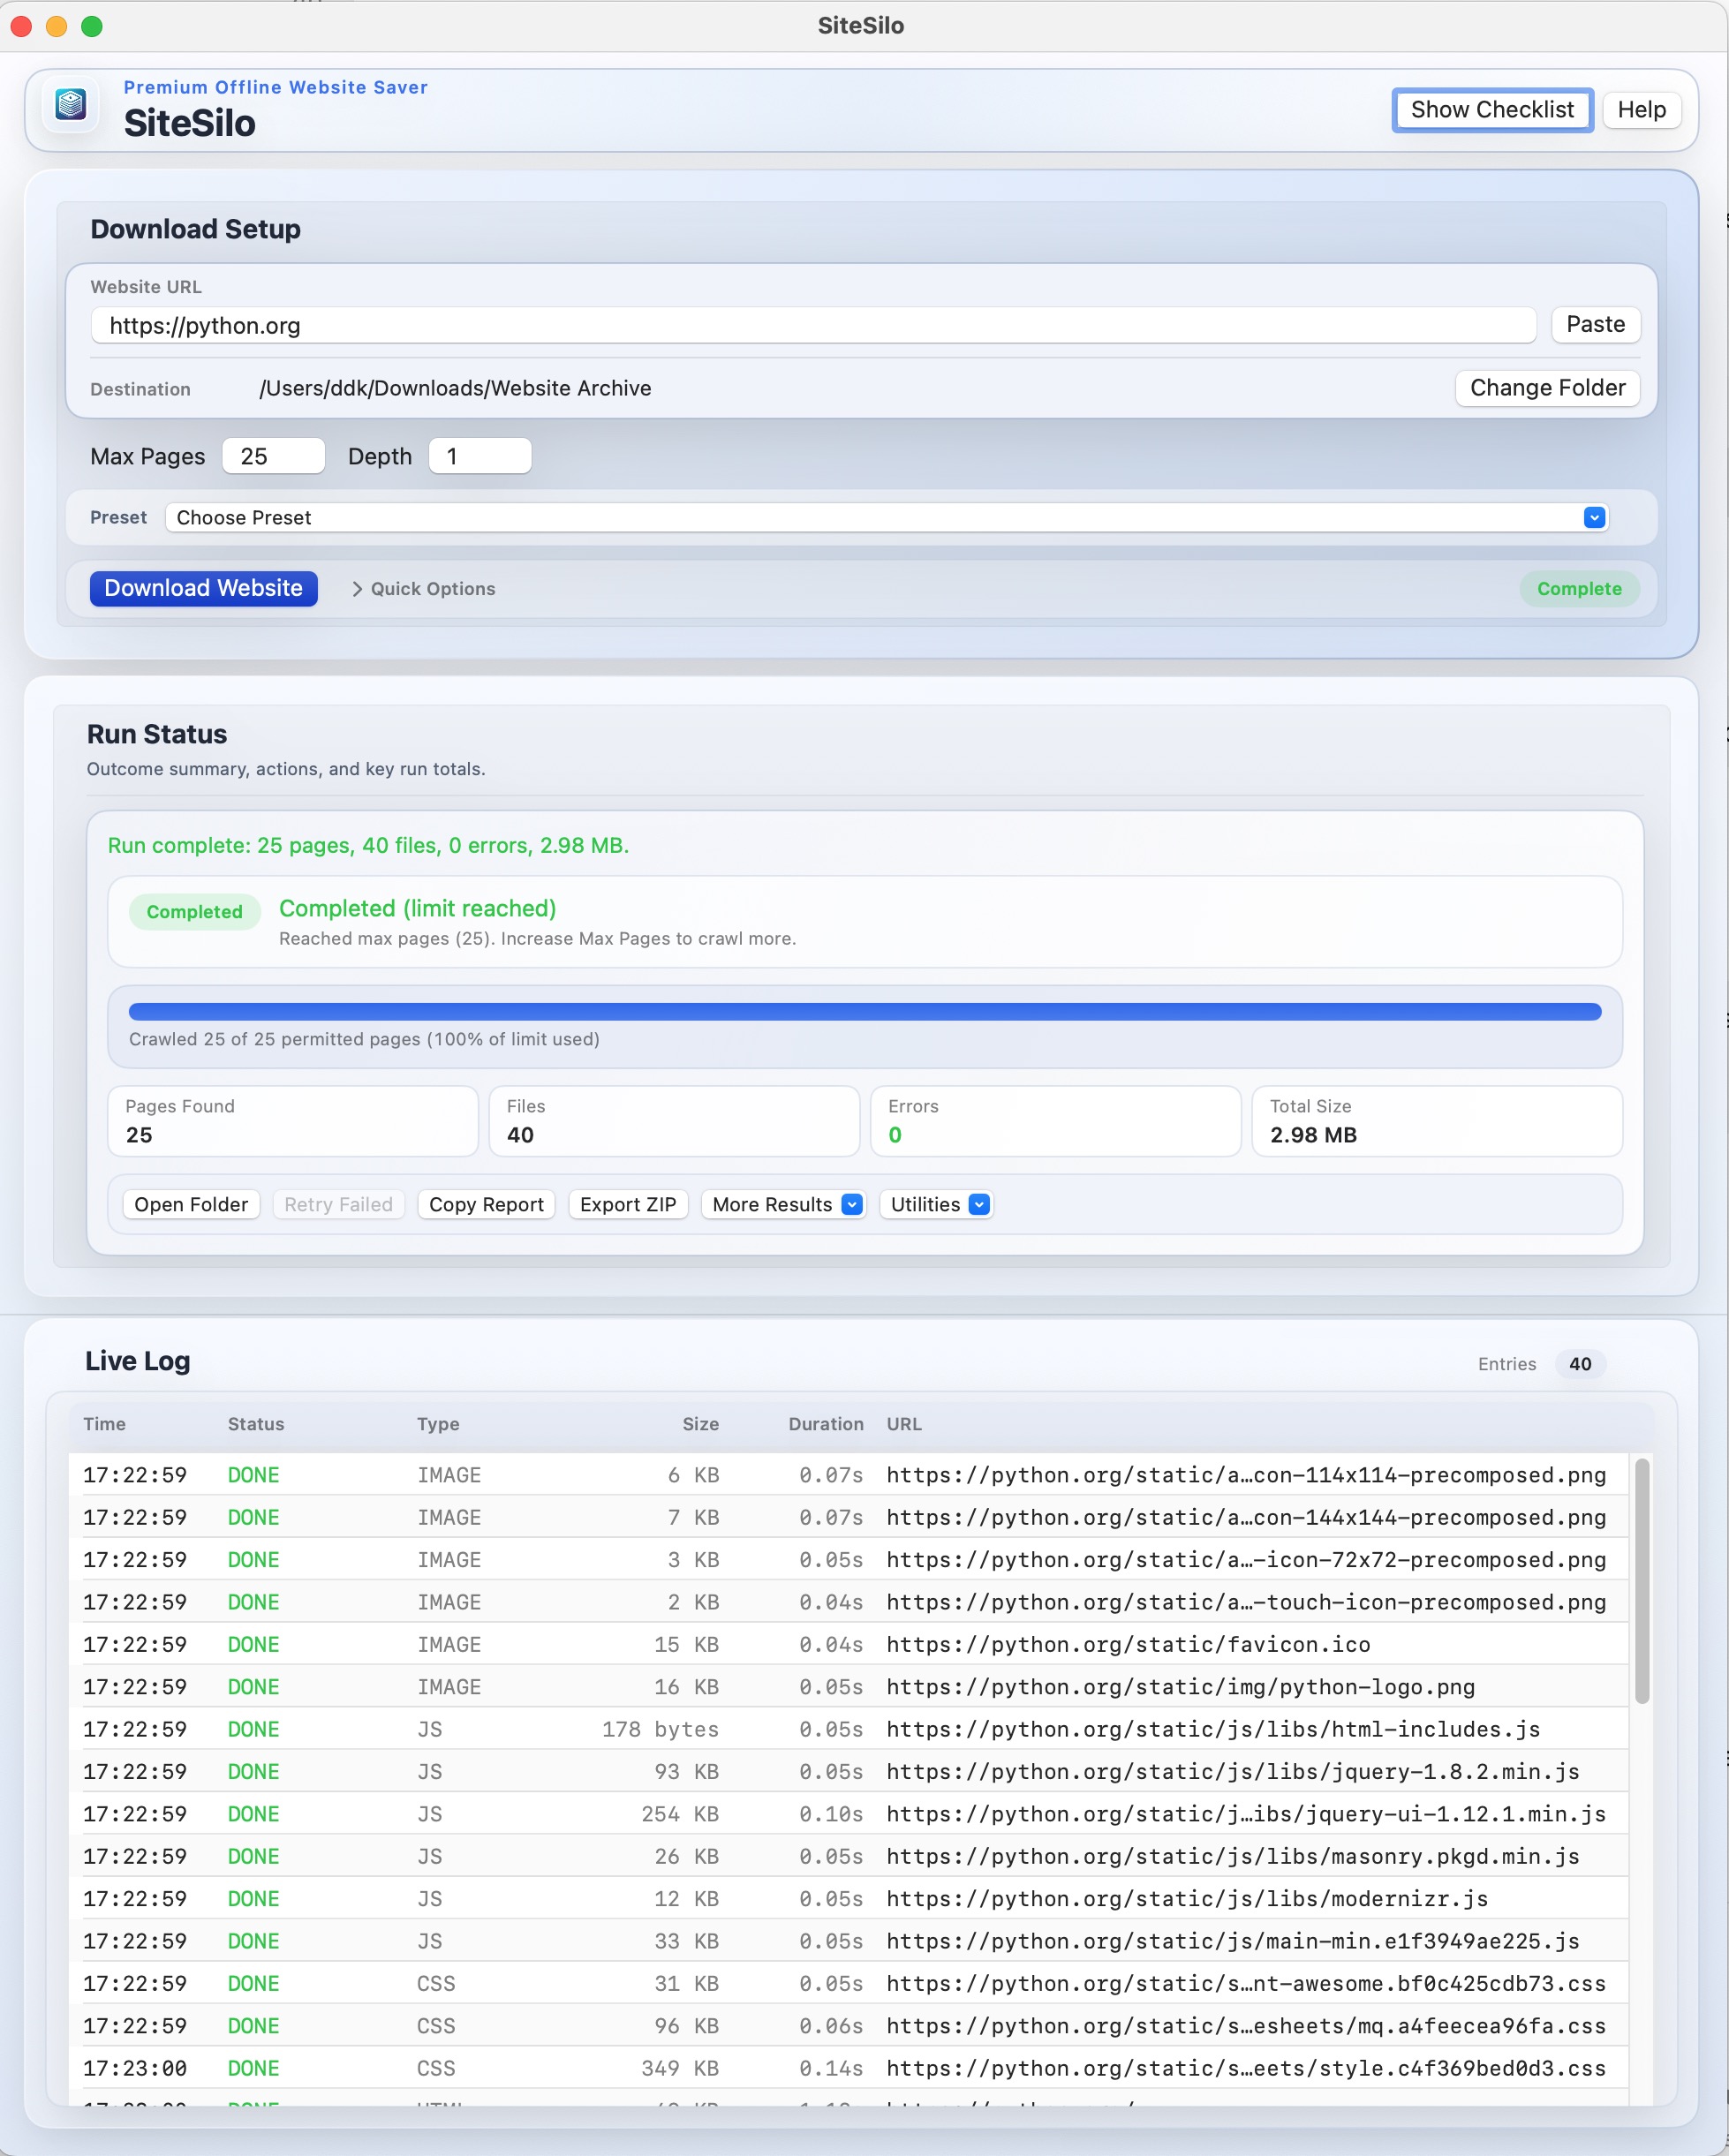This screenshot has height=2156, width=1729.
Task: Click the Total Size 2.98 MB card
Action: point(1437,1121)
